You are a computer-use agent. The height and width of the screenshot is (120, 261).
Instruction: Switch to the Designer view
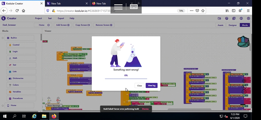(232, 25)
